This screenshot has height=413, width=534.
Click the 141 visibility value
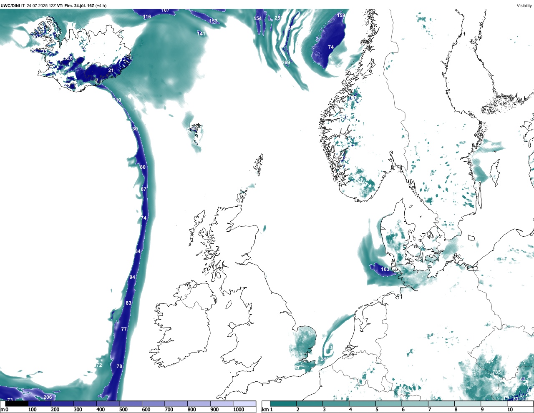[x=202, y=34]
